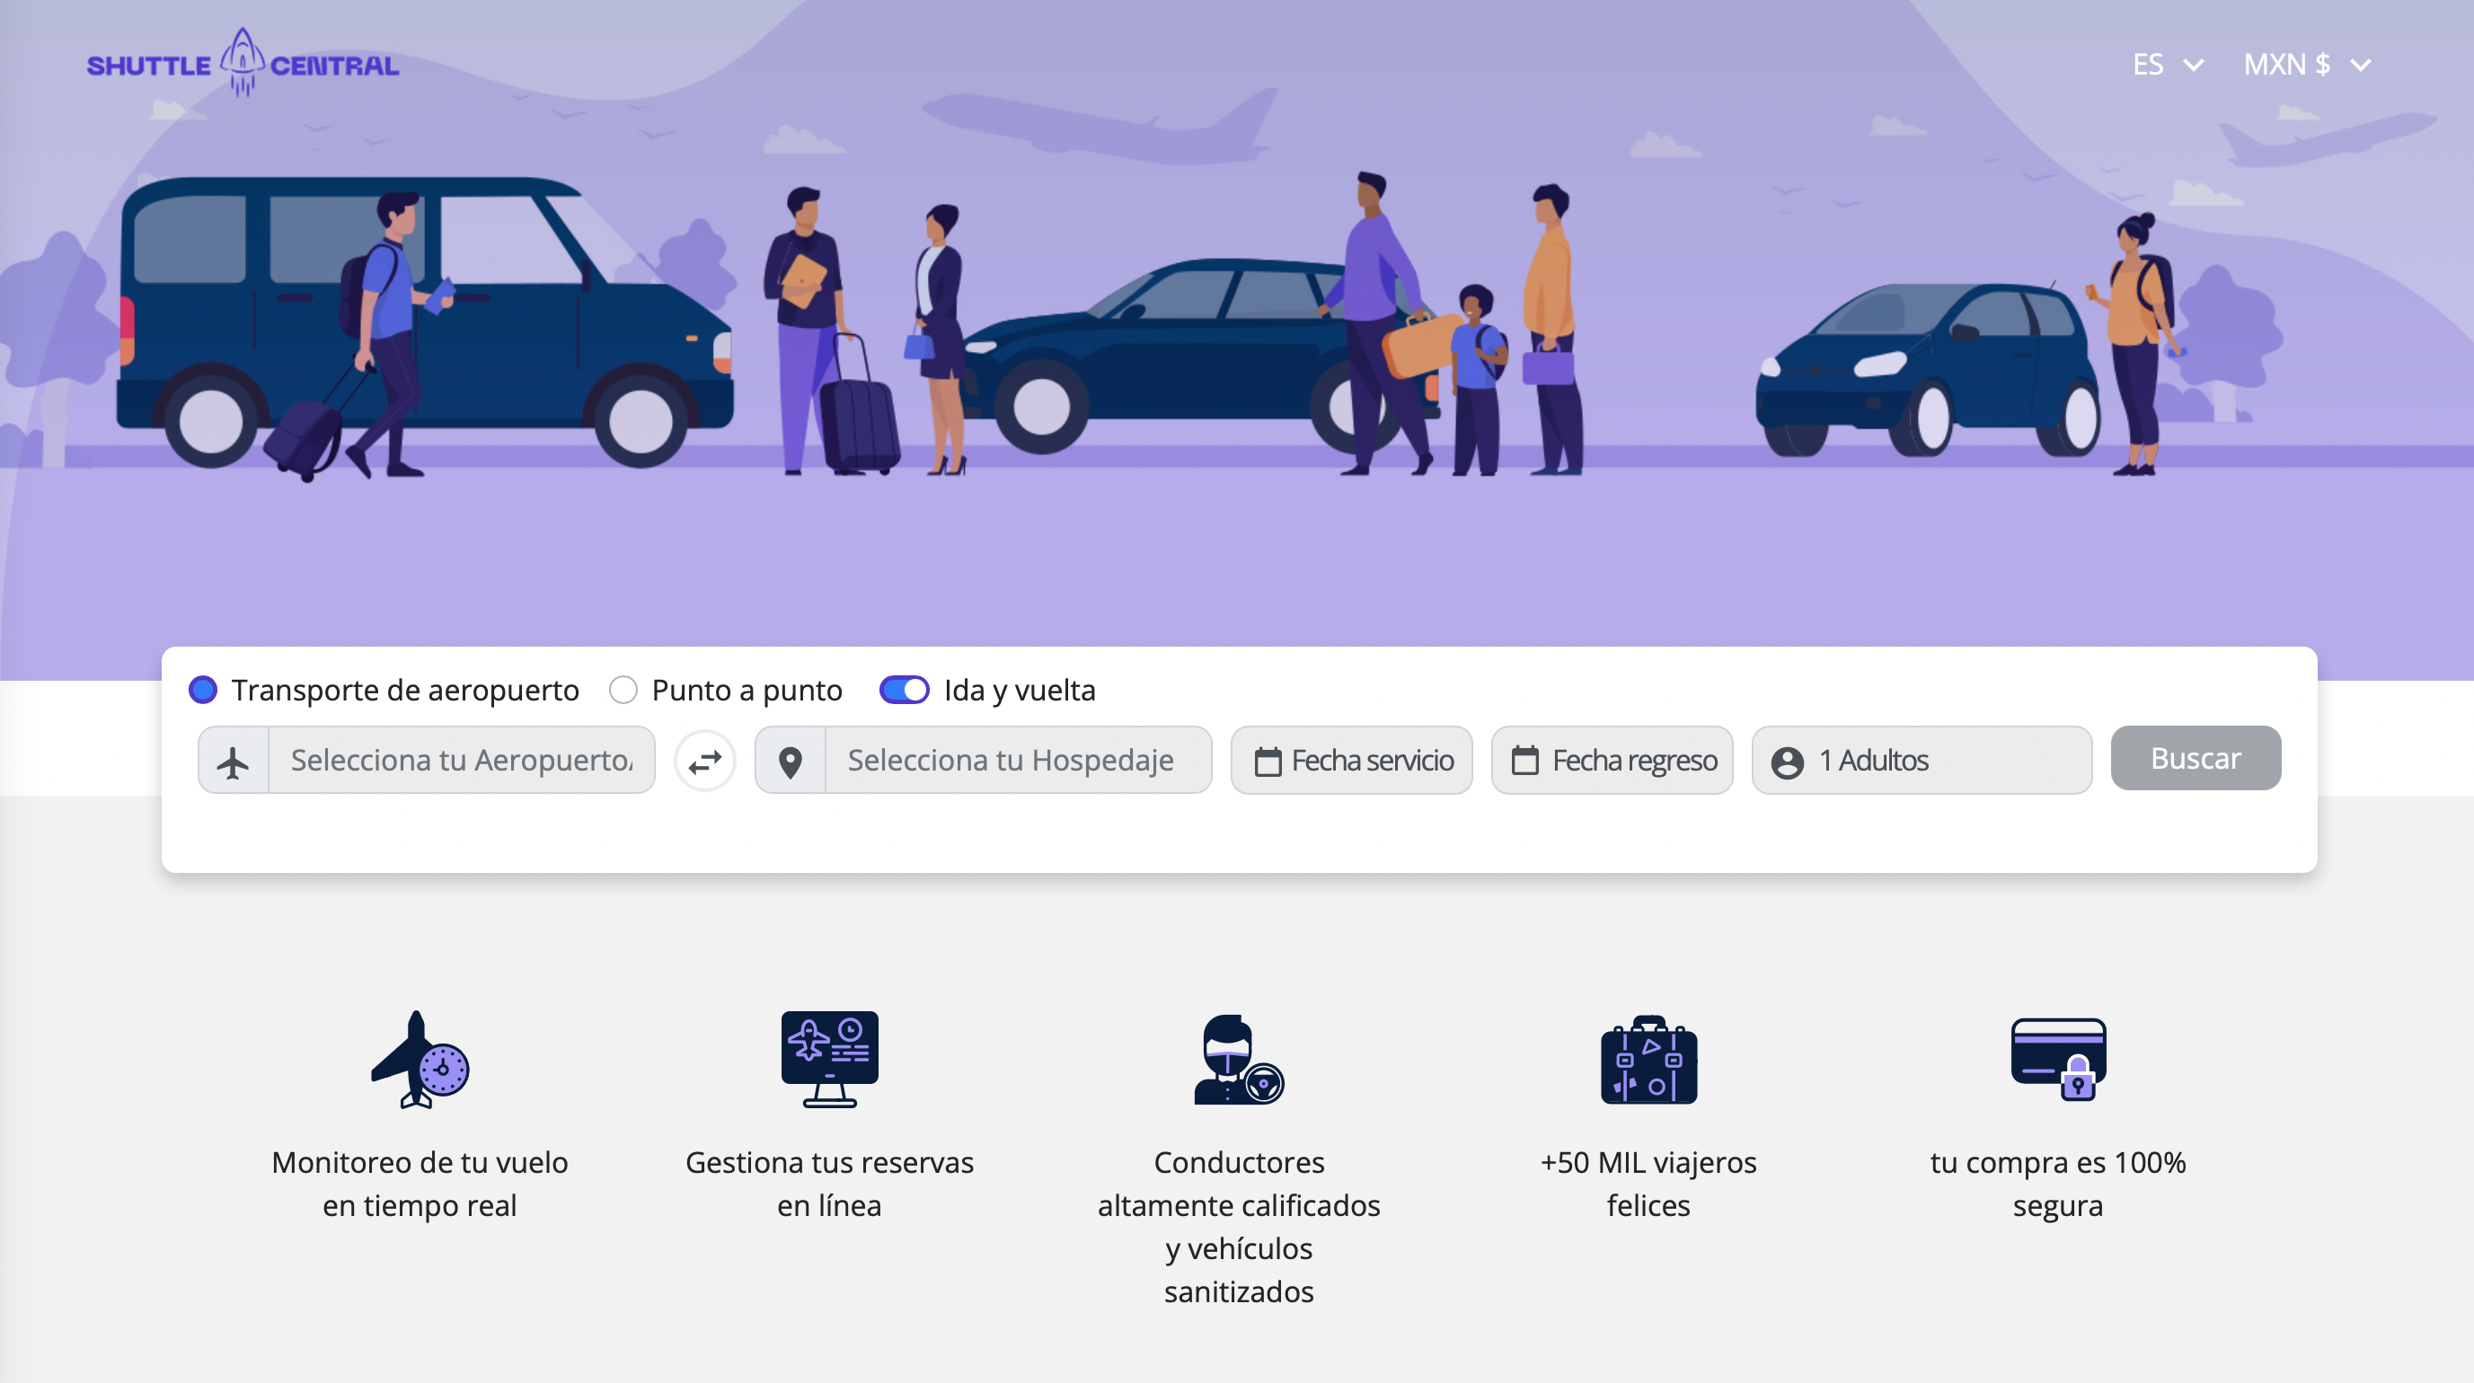
Task: Click the flight monitoring airplane clock icon
Action: [419, 1061]
